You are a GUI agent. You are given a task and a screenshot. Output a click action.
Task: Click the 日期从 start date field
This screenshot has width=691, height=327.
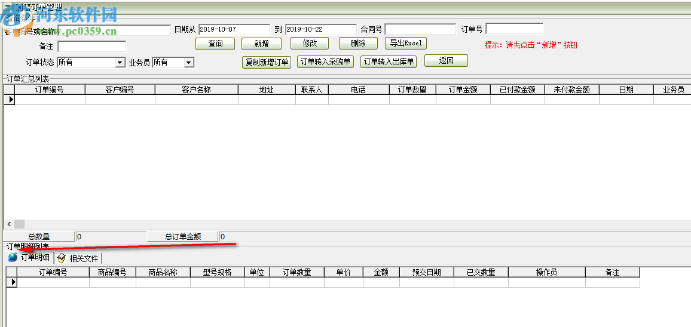234,29
